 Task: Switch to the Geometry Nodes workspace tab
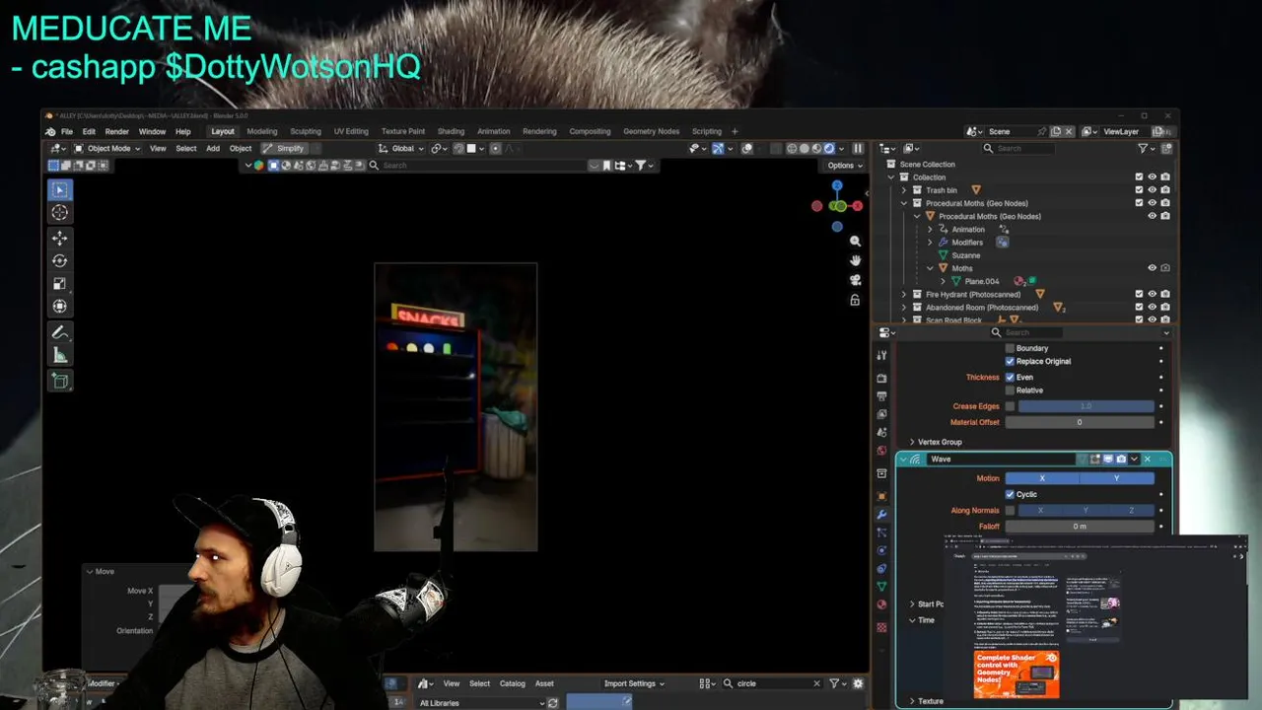coord(651,131)
